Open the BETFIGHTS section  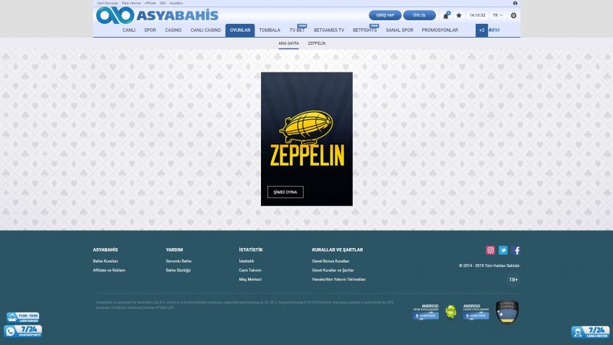[x=365, y=30]
